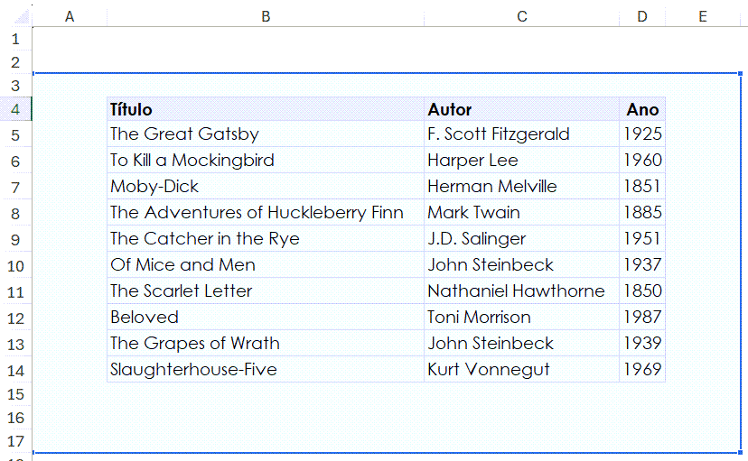Select column E header
The height and width of the screenshot is (461, 748).
click(703, 17)
